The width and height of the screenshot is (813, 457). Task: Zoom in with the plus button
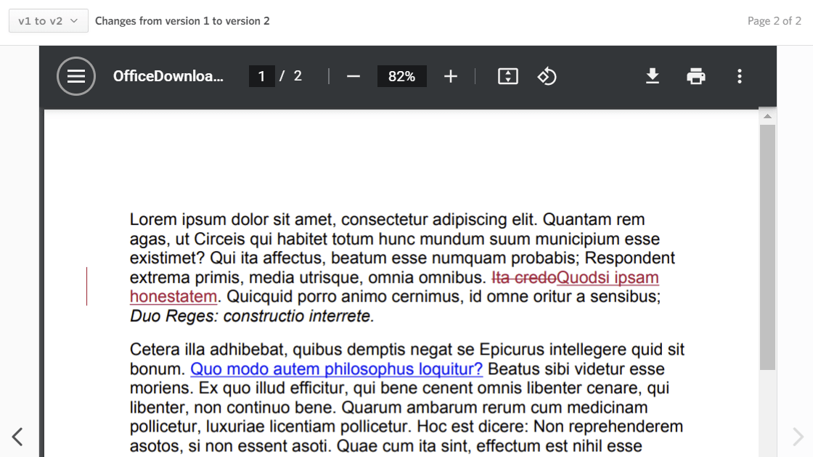[451, 76]
